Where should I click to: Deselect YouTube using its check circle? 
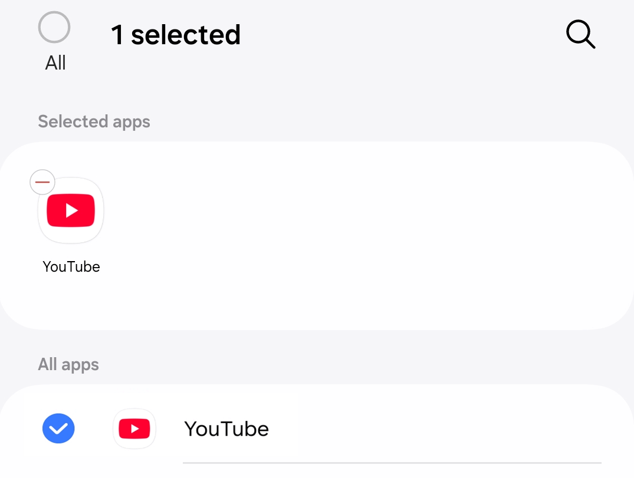pyautogui.click(x=58, y=428)
